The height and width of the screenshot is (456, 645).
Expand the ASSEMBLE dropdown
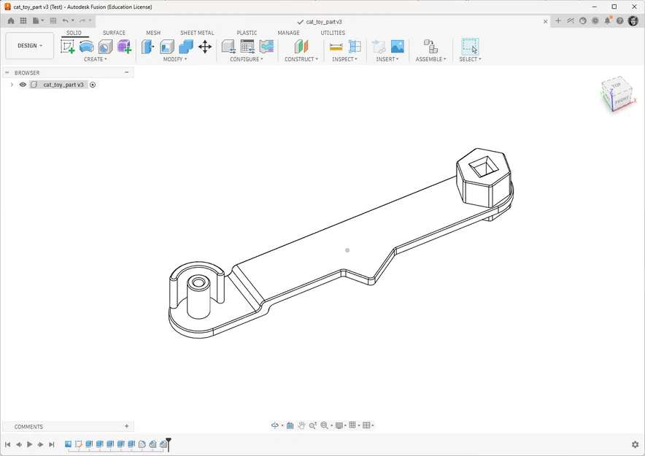point(430,59)
